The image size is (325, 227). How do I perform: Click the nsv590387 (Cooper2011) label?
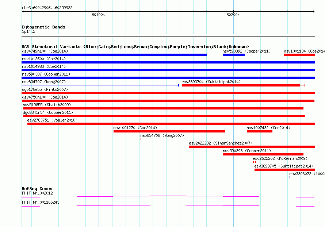[46, 74]
